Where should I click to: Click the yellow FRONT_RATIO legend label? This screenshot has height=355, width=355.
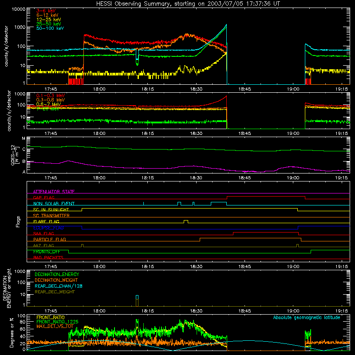(x=51, y=317)
